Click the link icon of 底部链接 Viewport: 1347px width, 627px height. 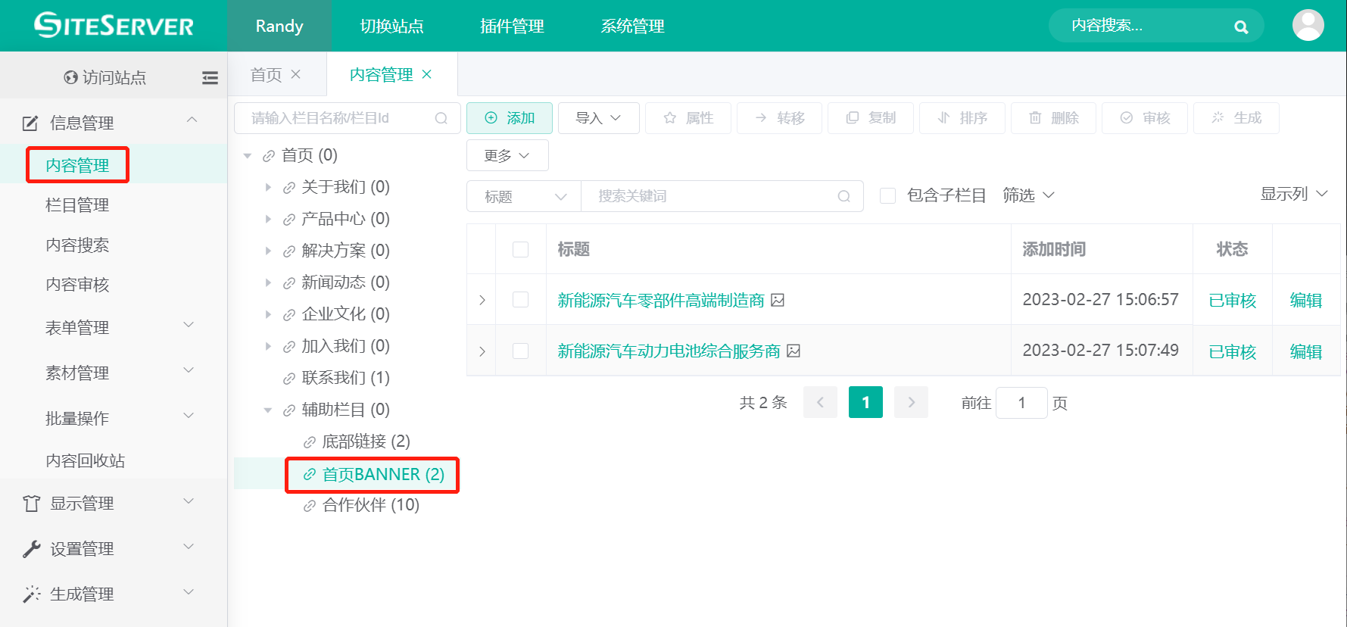coord(309,442)
